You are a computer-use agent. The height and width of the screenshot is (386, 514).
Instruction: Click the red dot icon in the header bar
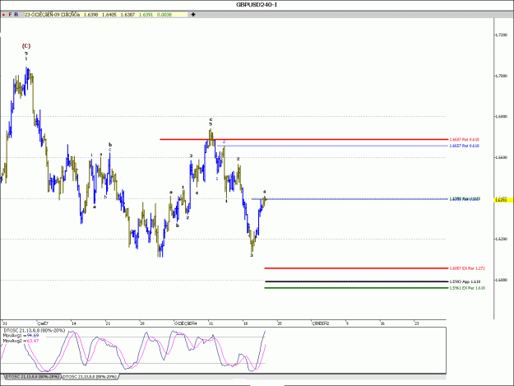(x=3, y=15)
